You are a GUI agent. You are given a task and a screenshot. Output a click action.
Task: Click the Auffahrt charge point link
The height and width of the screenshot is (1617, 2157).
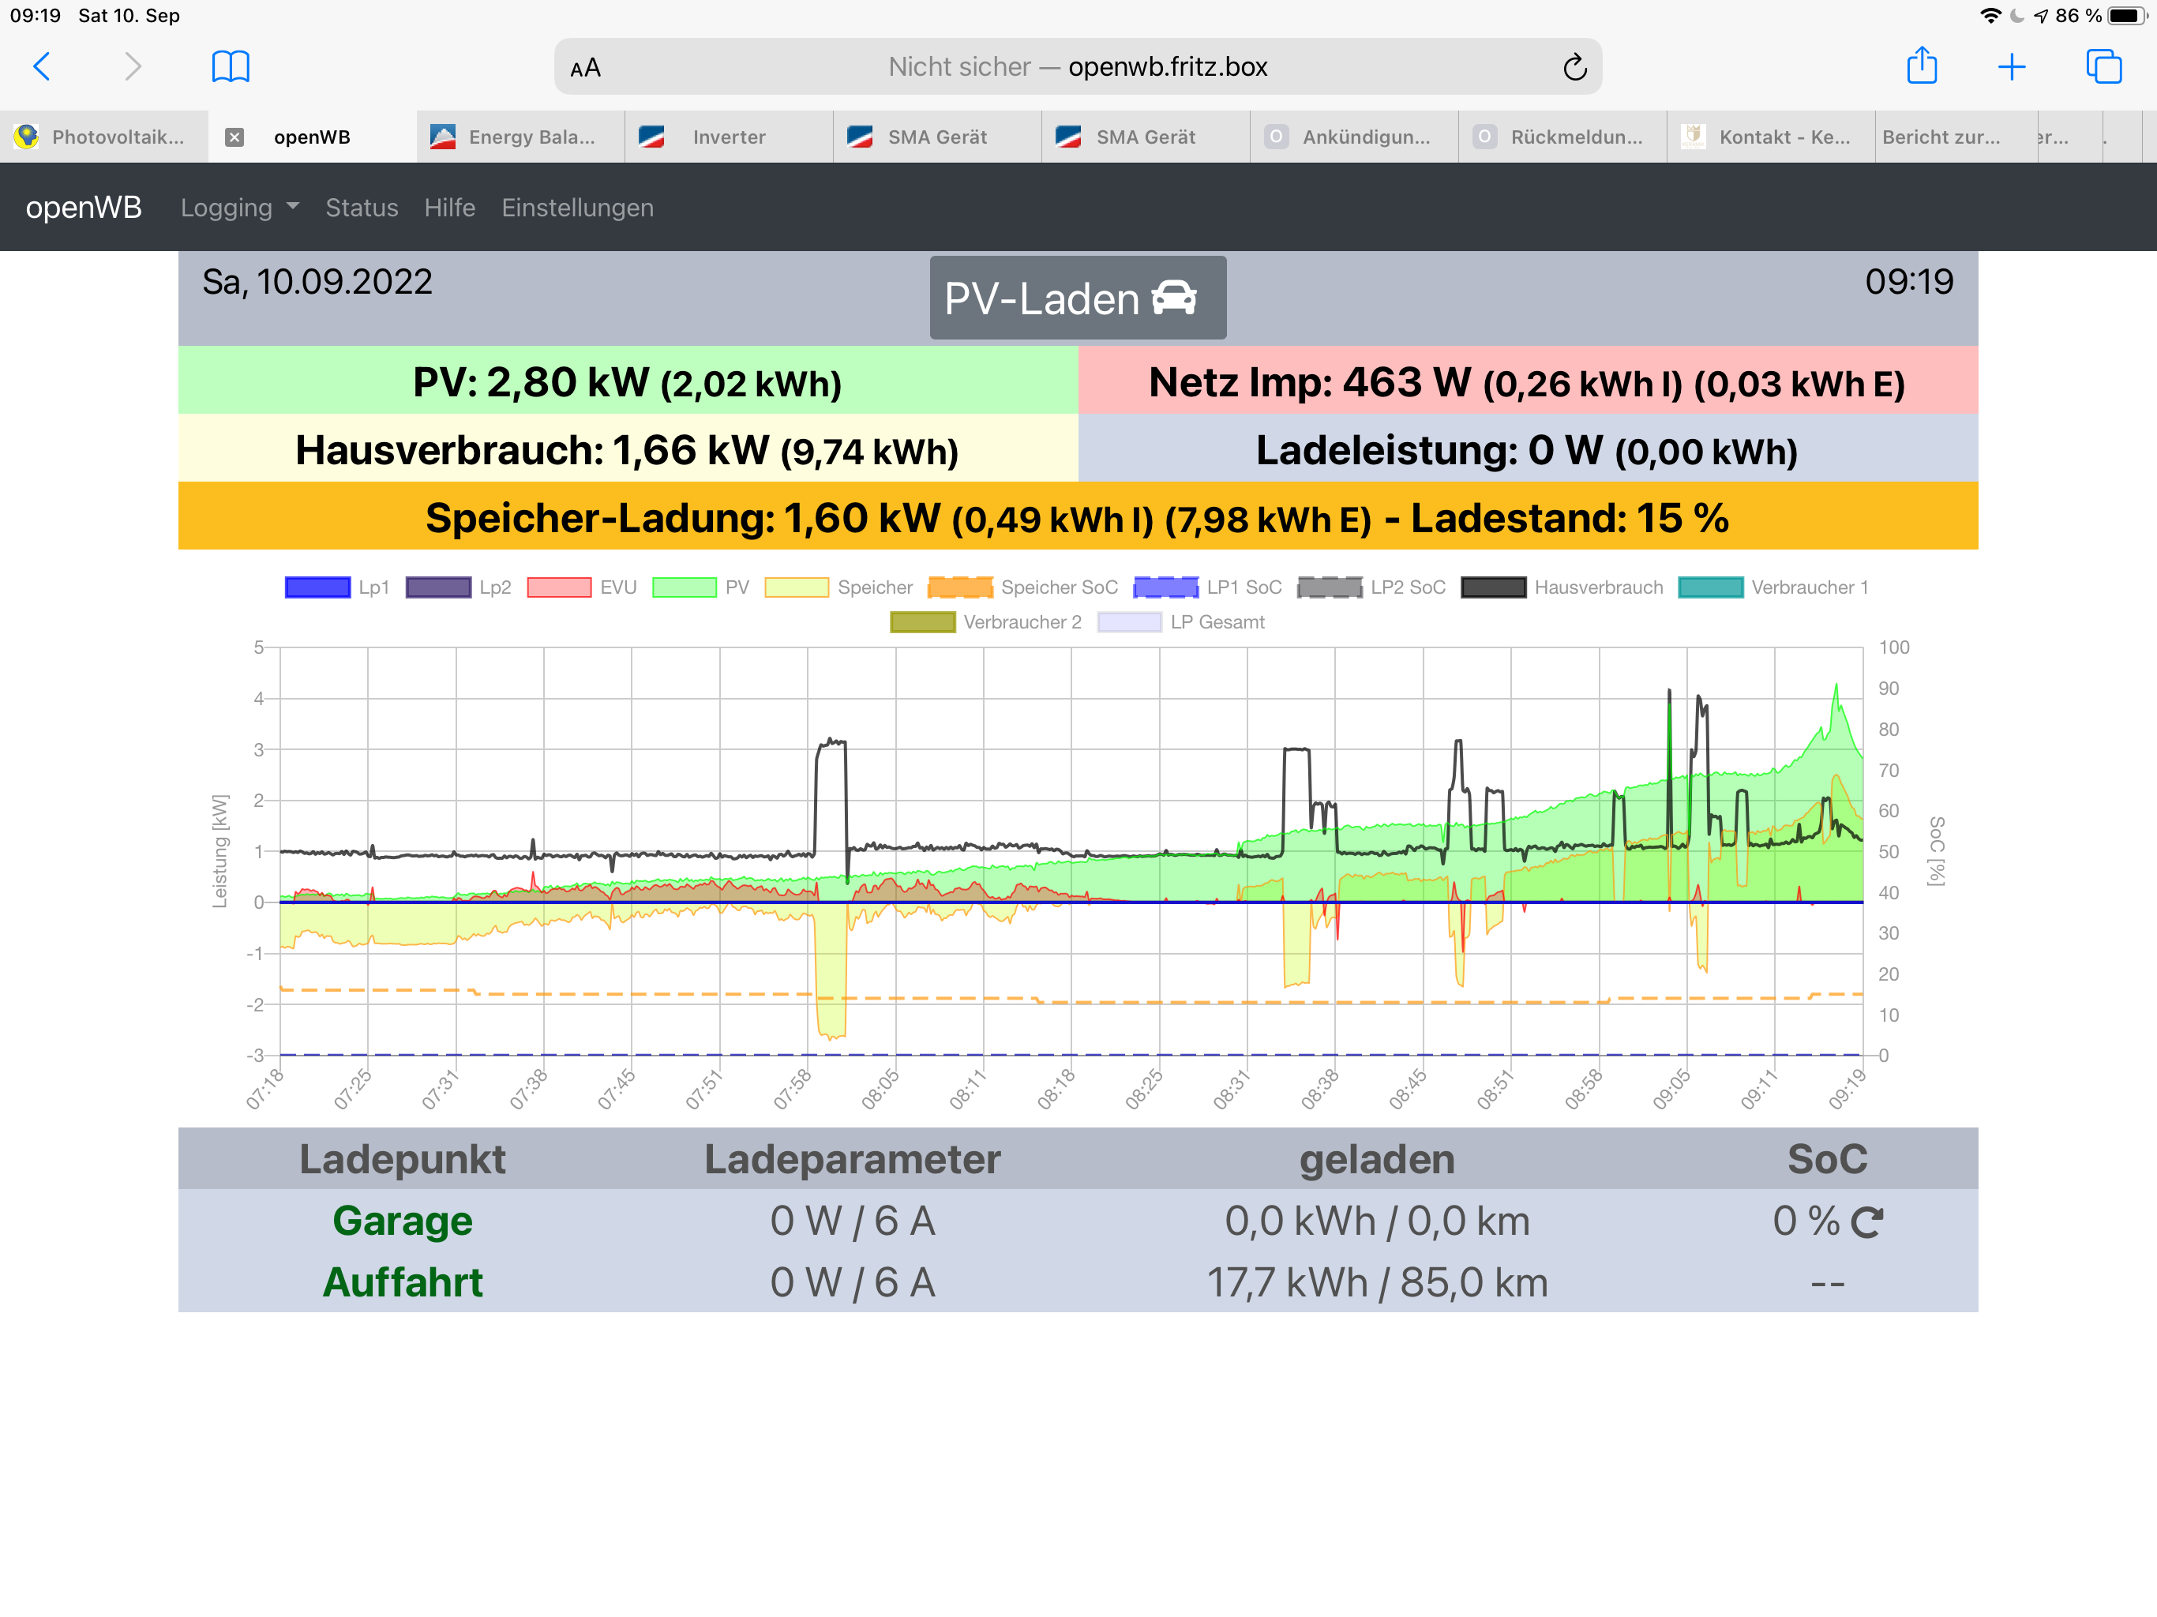[x=402, y=1282]
